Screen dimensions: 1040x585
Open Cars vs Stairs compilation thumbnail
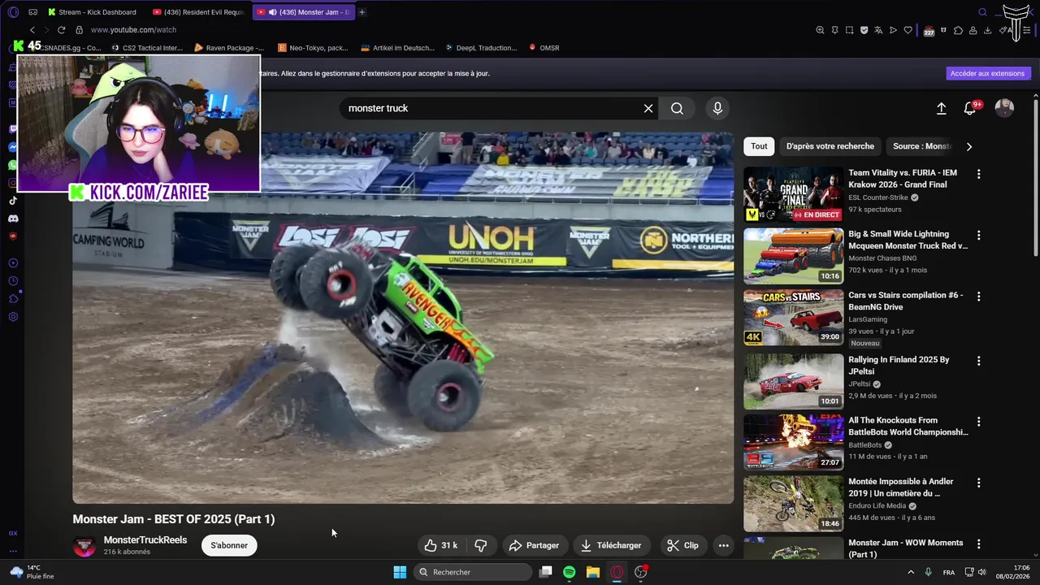pos(794,318)
